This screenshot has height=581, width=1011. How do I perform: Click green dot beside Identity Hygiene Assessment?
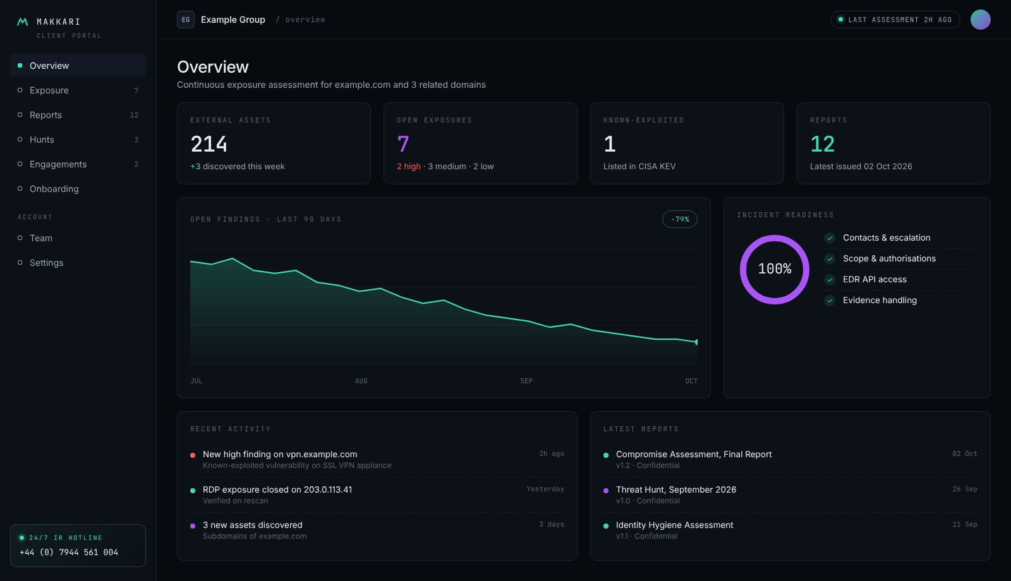pos(606,526)
